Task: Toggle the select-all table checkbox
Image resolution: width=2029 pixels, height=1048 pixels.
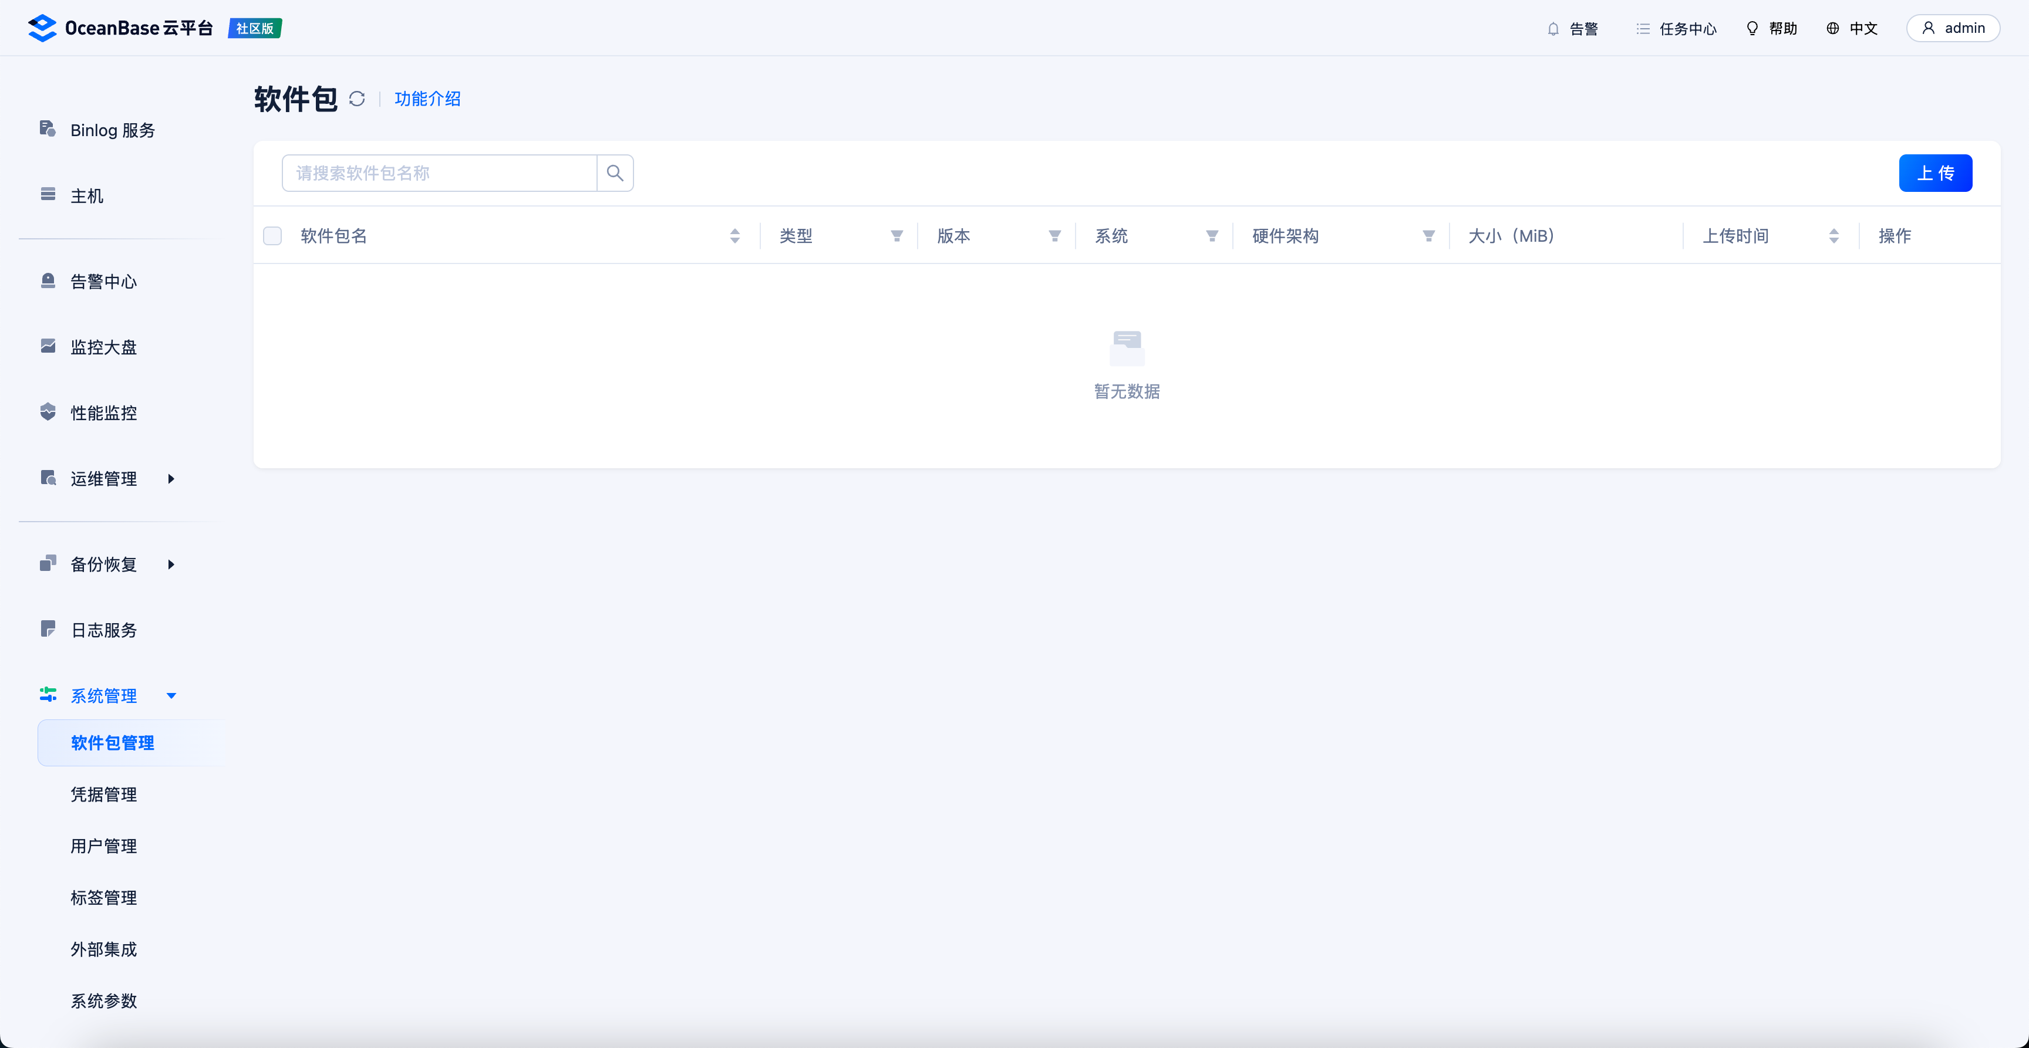Action: 272,235
